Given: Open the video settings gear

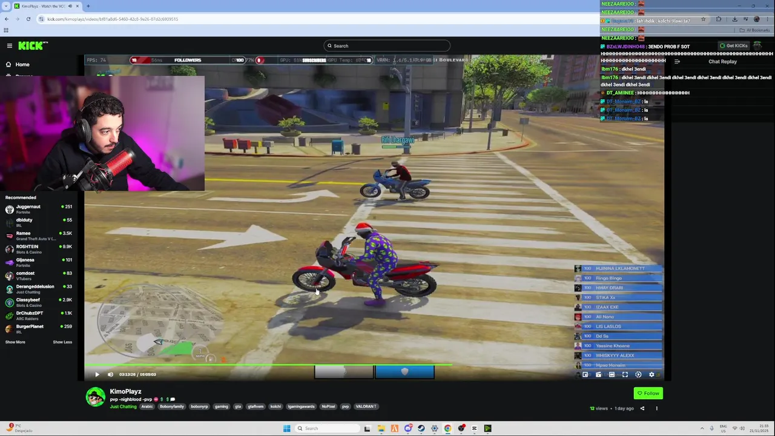Looking at the screenshot, I should (651, 375).
